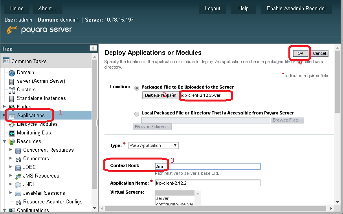
Task: Click the JMS Resources icon
Action: pyautogui.click(x=18, y=176)
